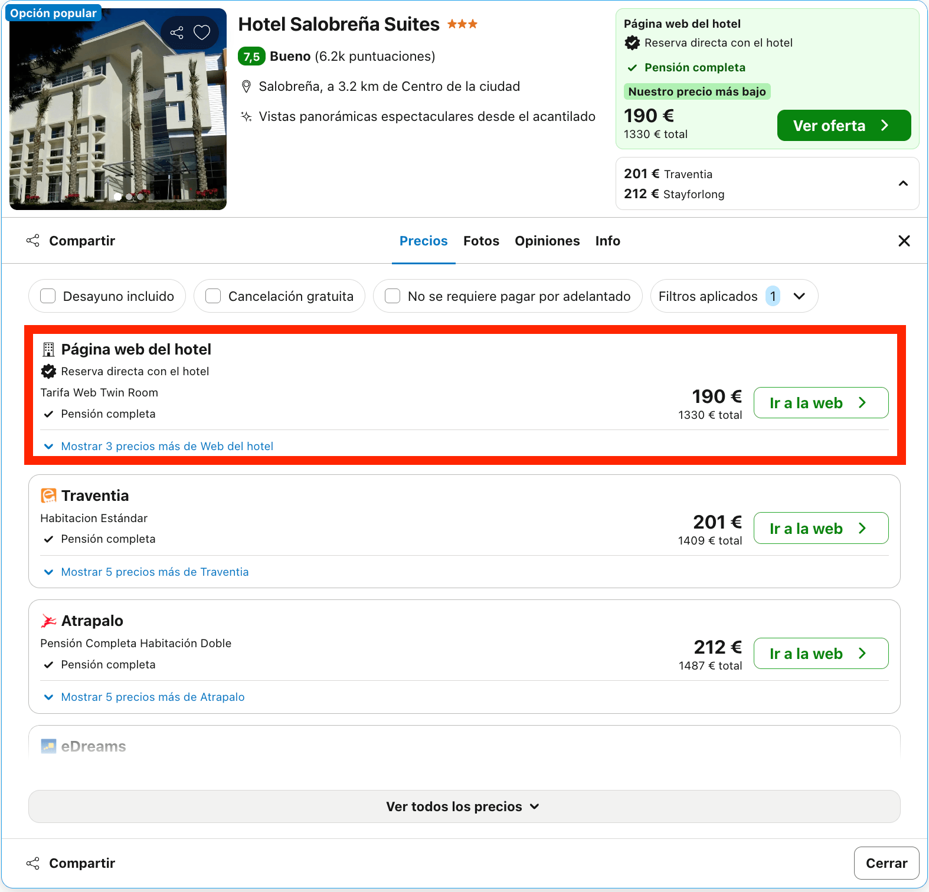This screenshot has height=892, width=929.
Task: Click the building icon beside Página web del hotel
Action: (48, 350)
